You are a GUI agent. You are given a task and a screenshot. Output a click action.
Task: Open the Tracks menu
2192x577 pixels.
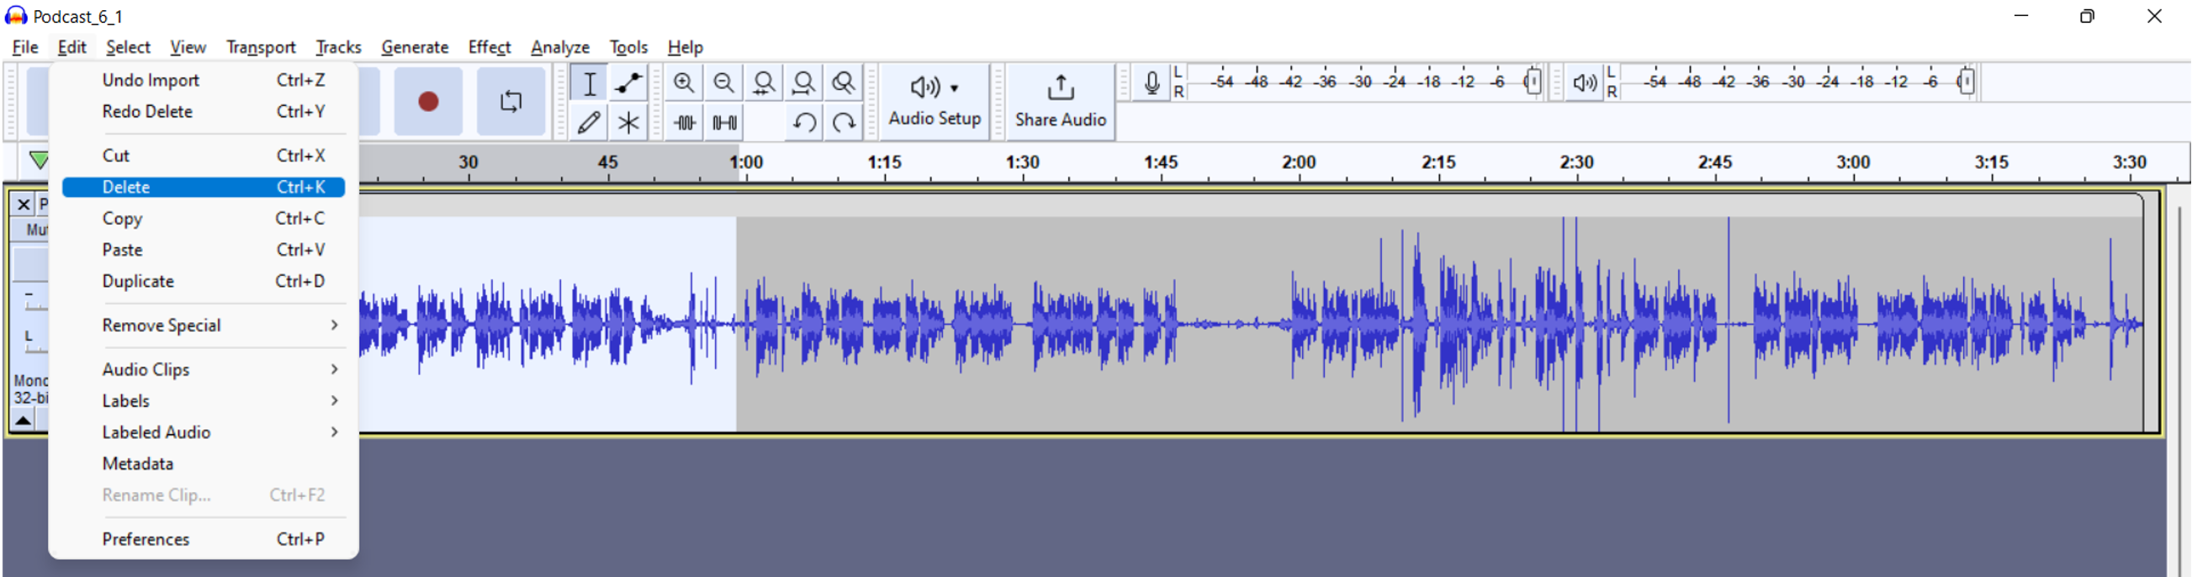point(338,47)
